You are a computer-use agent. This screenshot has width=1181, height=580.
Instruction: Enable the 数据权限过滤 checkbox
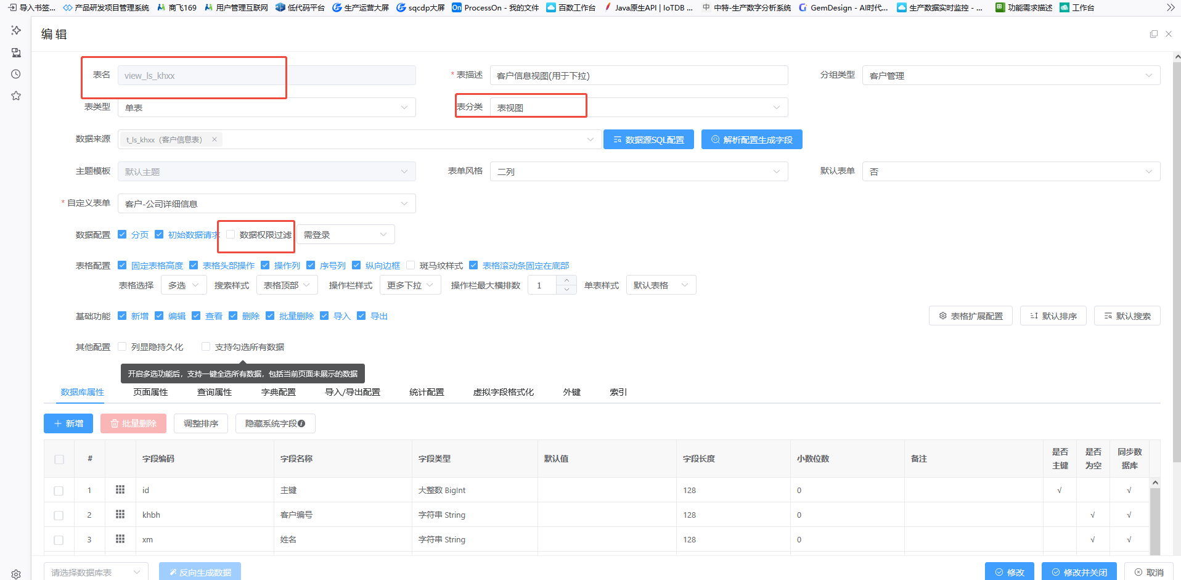[x=231, y=234]
